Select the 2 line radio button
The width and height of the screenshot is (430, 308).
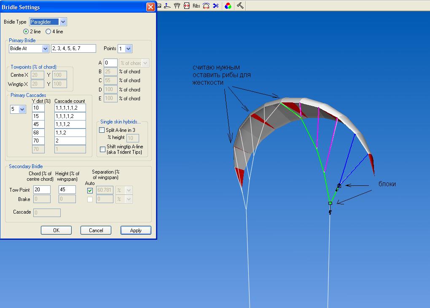pos(26,32)
